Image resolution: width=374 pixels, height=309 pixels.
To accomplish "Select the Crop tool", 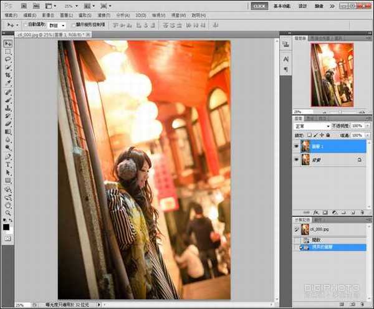I will [8, 75].
